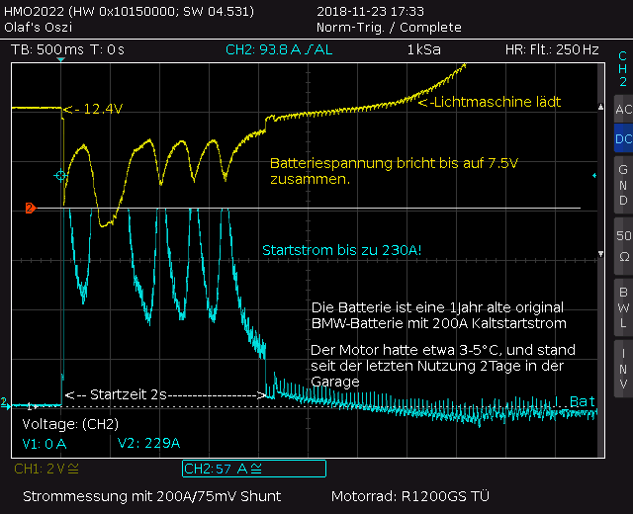Select the CH2: 57 A channel box
This screenshot has height=514, width=633.
coord(254,469)
